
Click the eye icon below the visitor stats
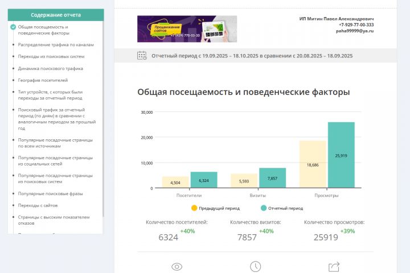coord(177,267)
